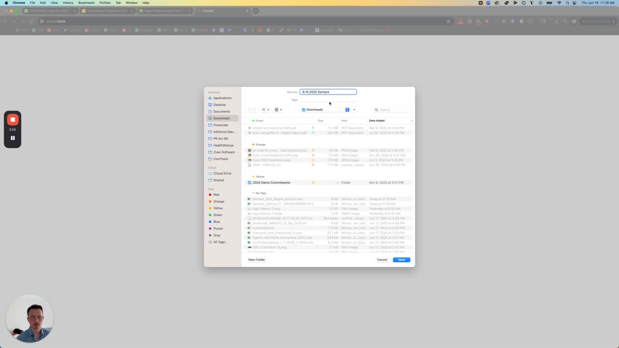Open iCloud Drive location

[222, 174]
